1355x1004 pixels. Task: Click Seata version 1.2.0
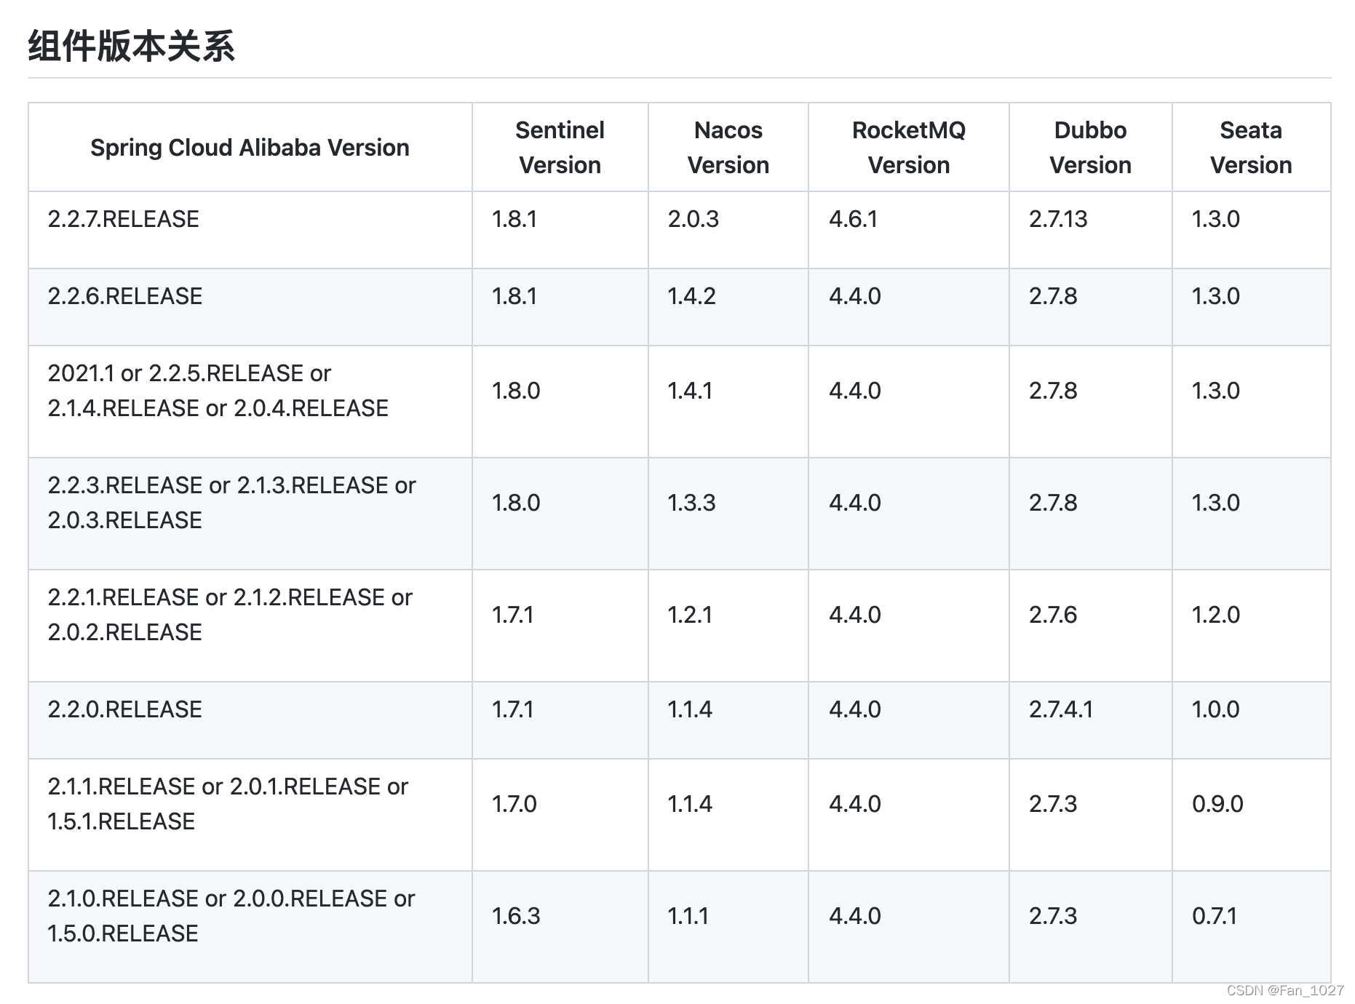[x=1216, y=615]
